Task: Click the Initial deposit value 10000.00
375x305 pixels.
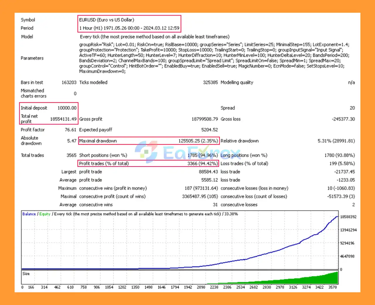Action: point(67,108)
